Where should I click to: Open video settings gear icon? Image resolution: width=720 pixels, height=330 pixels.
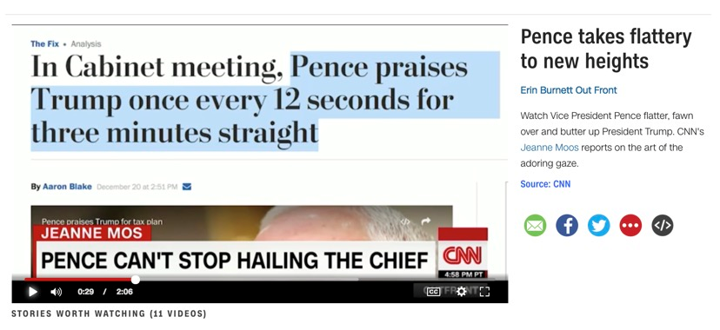pyautogui.click(x=462, y=292)
